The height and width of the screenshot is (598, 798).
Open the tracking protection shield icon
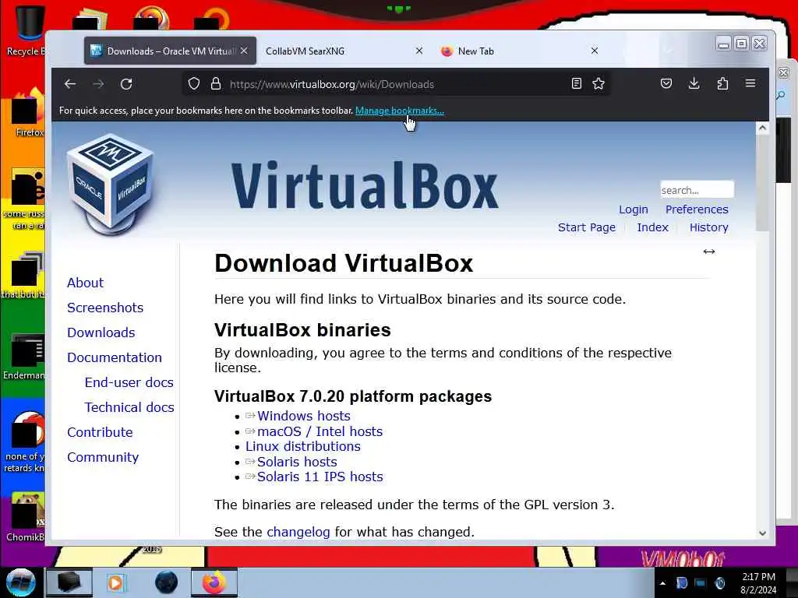click(194, 84)
